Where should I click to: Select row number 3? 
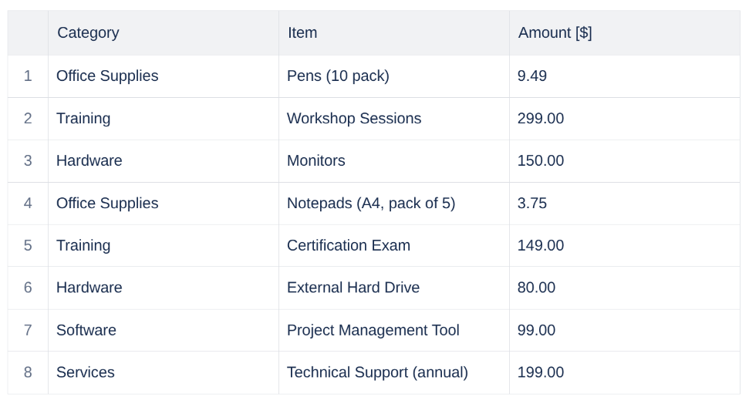click(x=28, y=160)
